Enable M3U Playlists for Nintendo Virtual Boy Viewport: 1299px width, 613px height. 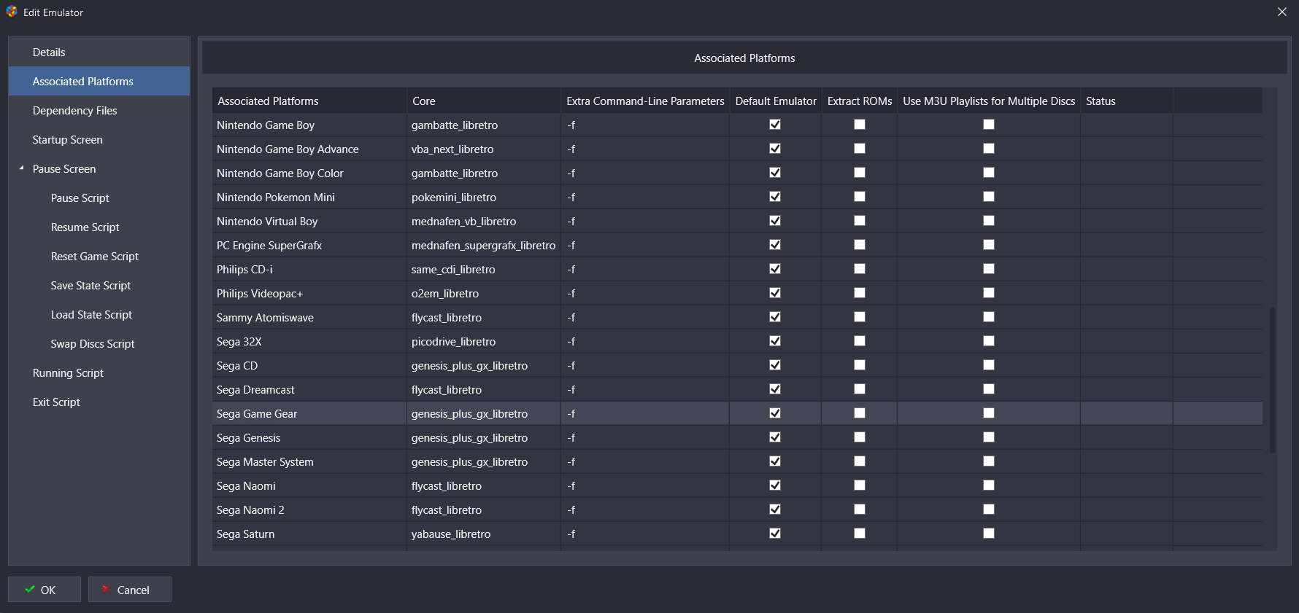(x=989, y=221)
